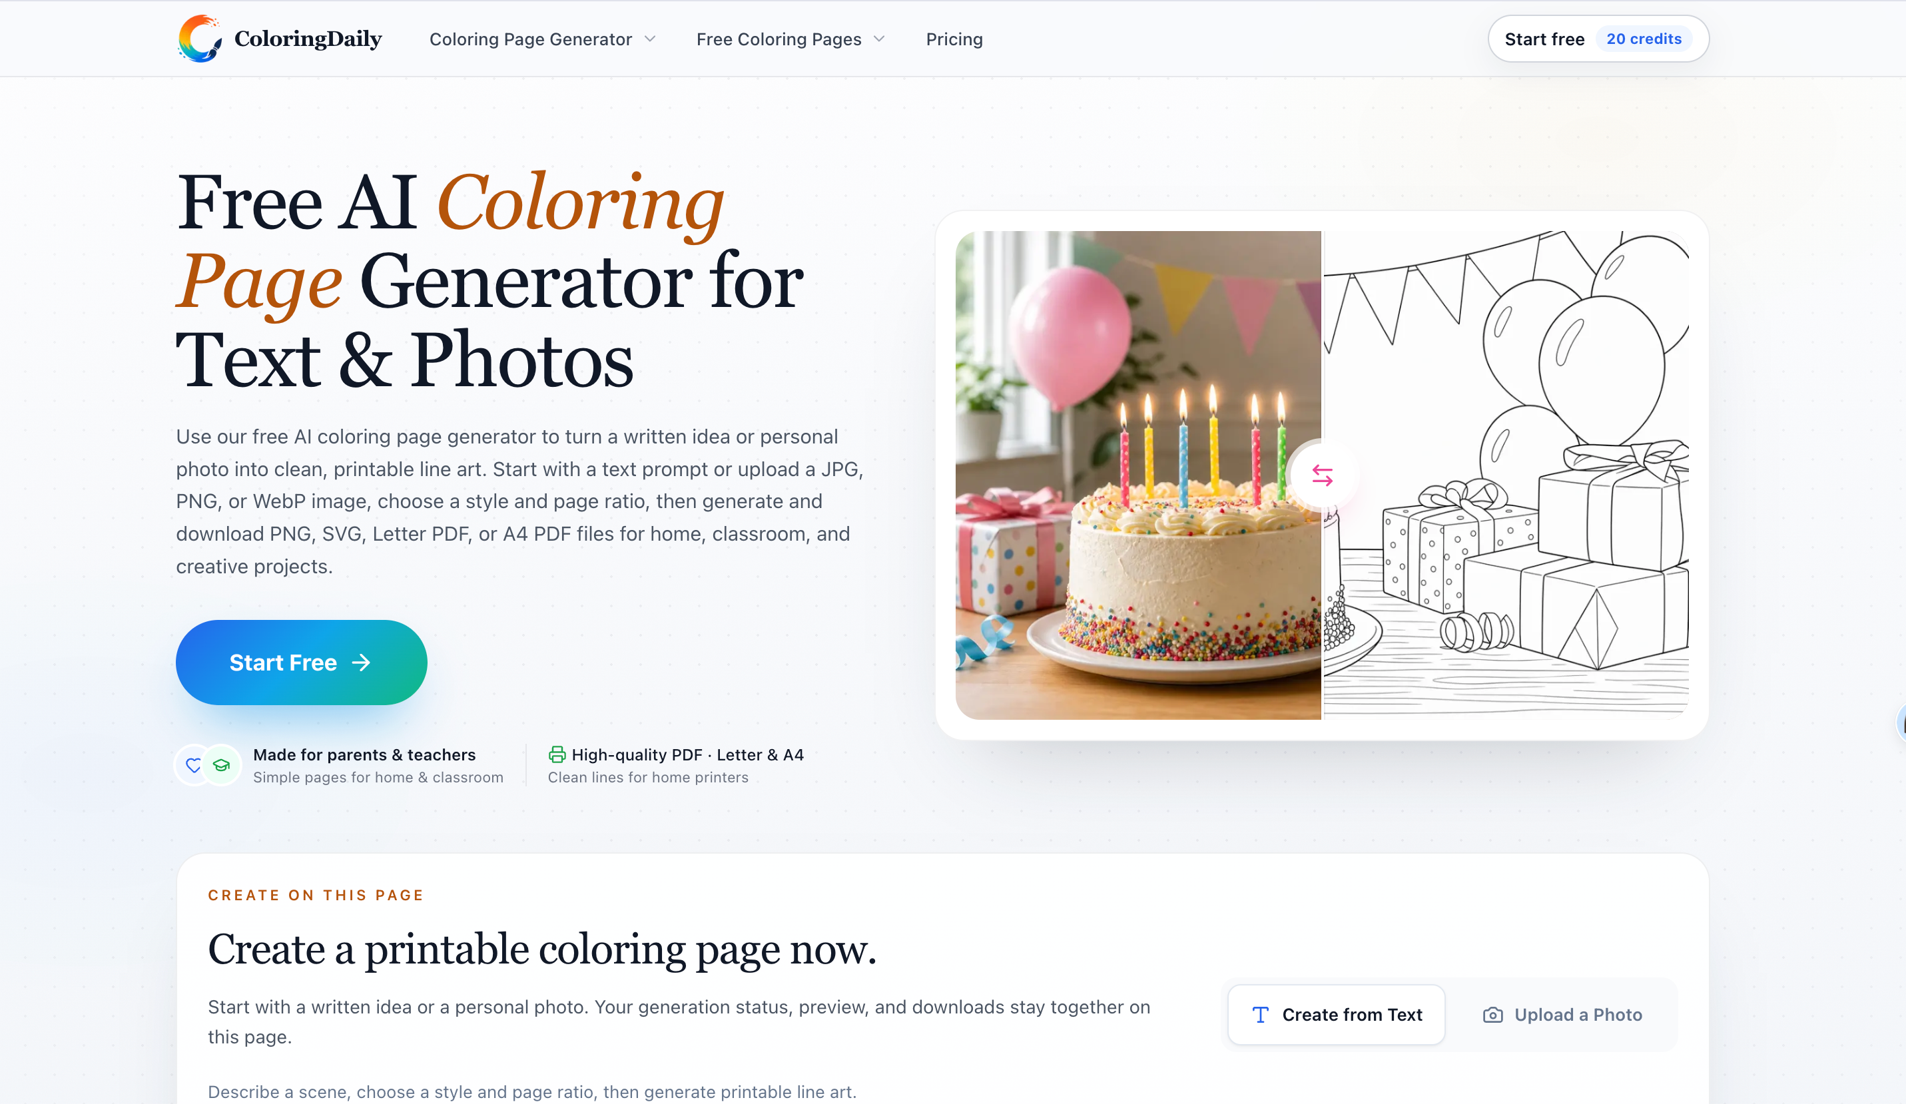
Task: Click the graduation cap icon badge
Action: [222, 765]
